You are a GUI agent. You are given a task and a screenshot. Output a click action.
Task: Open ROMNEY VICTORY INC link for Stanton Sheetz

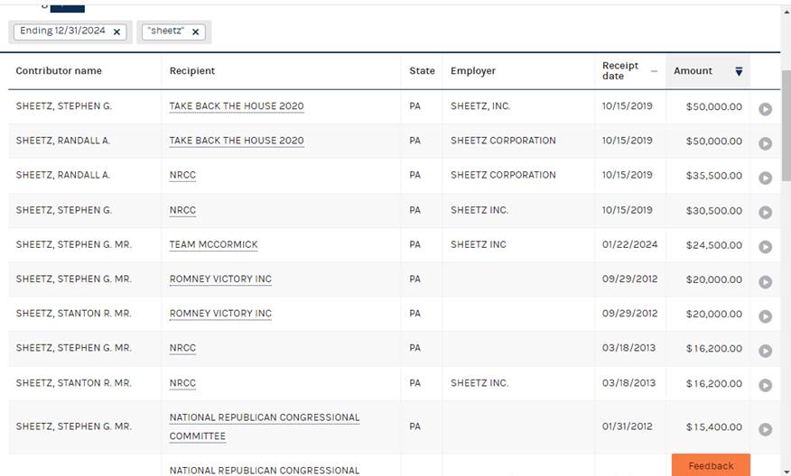click(x=220, y=314)
